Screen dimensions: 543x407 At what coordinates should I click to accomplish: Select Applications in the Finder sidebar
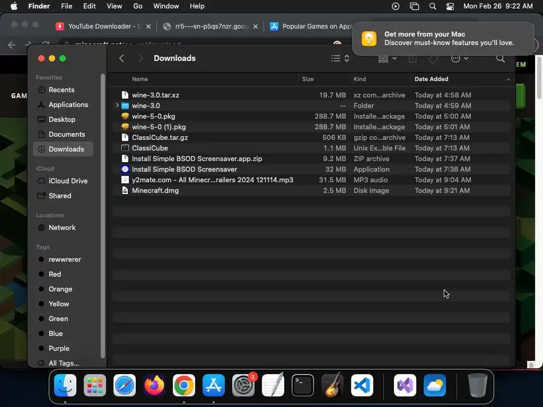click(x=63, y=104)
